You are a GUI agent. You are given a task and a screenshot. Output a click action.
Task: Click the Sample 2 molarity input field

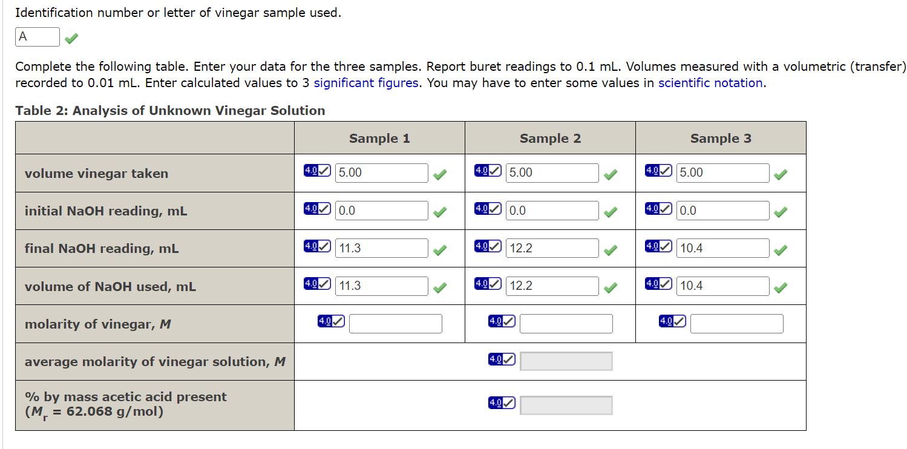coord(566,324)
